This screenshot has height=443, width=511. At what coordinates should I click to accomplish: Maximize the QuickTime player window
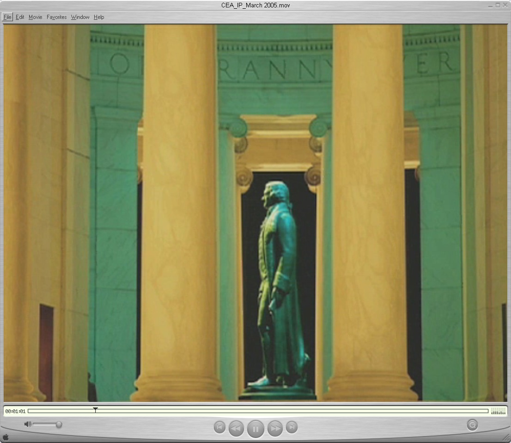coord(498,5)
